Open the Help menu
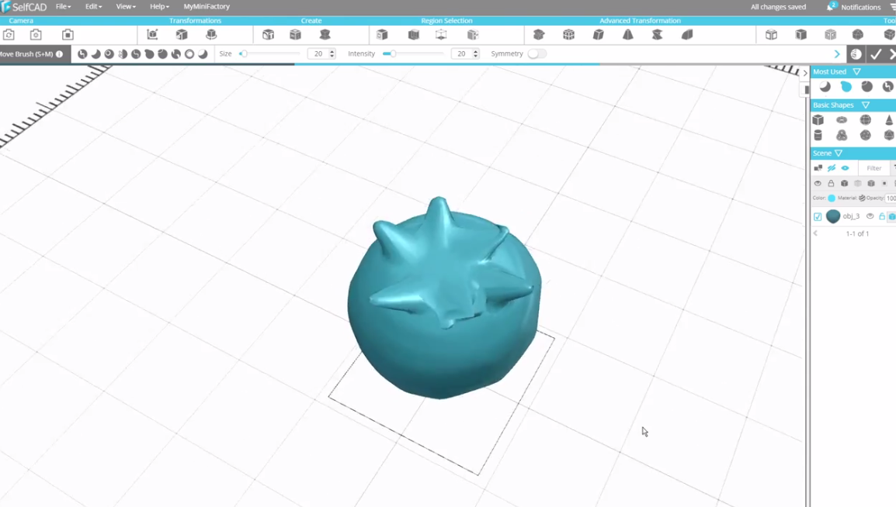 pyautogui.click(x=159, y=6)
